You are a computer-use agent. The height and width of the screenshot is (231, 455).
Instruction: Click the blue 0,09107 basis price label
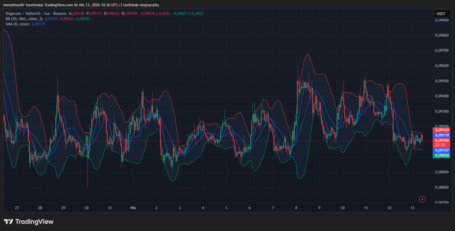(x=442, y=150)
